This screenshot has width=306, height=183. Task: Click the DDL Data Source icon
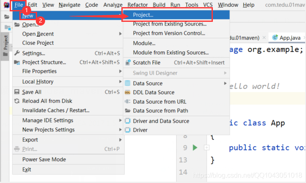tap(128, 92)
